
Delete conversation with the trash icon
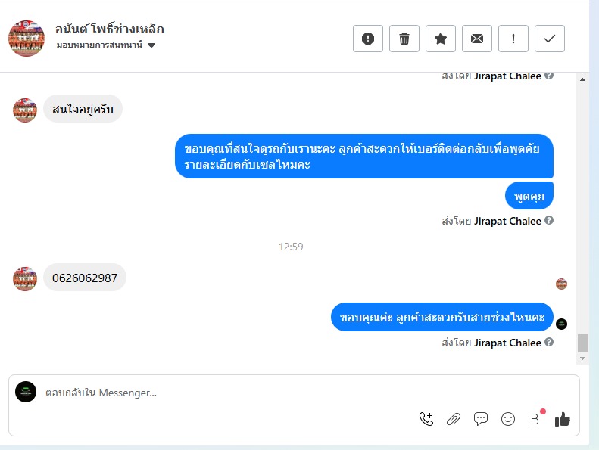point(404,39)
